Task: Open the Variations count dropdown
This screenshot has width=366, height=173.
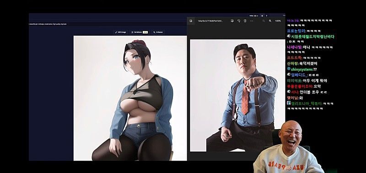Action: (145, 32)
